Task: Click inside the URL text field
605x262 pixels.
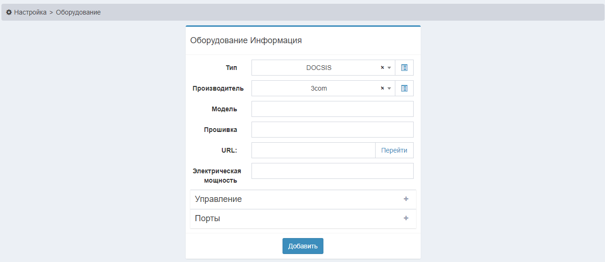Action: [314, 150]
